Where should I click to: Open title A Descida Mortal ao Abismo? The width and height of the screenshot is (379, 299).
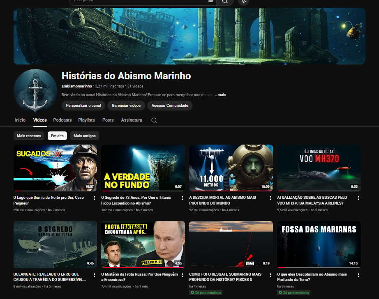[223, 200]
